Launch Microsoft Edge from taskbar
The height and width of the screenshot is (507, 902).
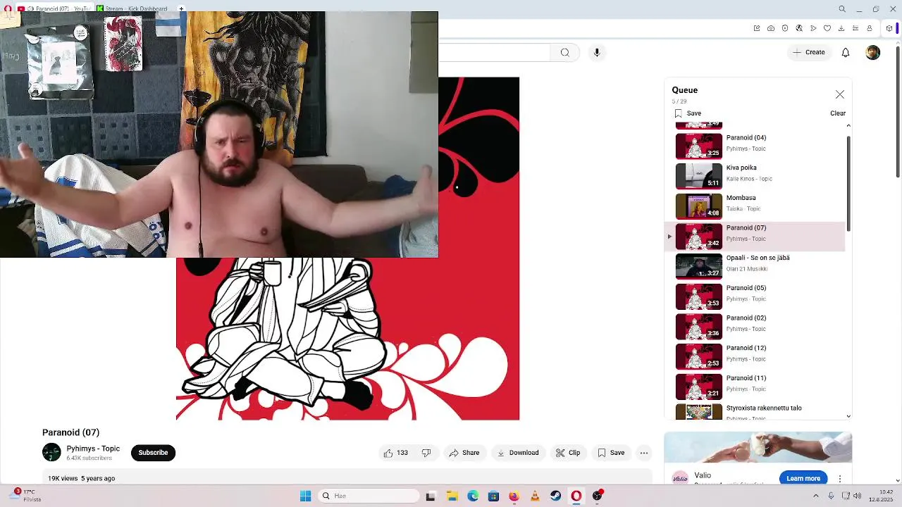point(473,496)
